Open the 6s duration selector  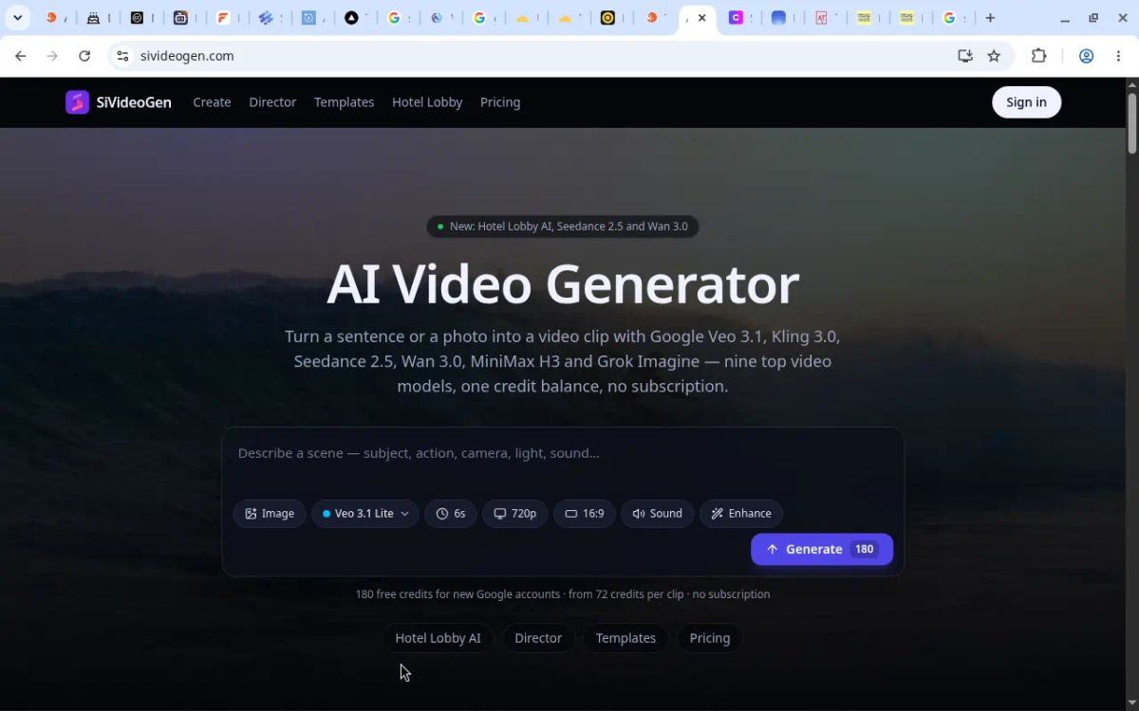pyautogui.click(x=451, y=514)
